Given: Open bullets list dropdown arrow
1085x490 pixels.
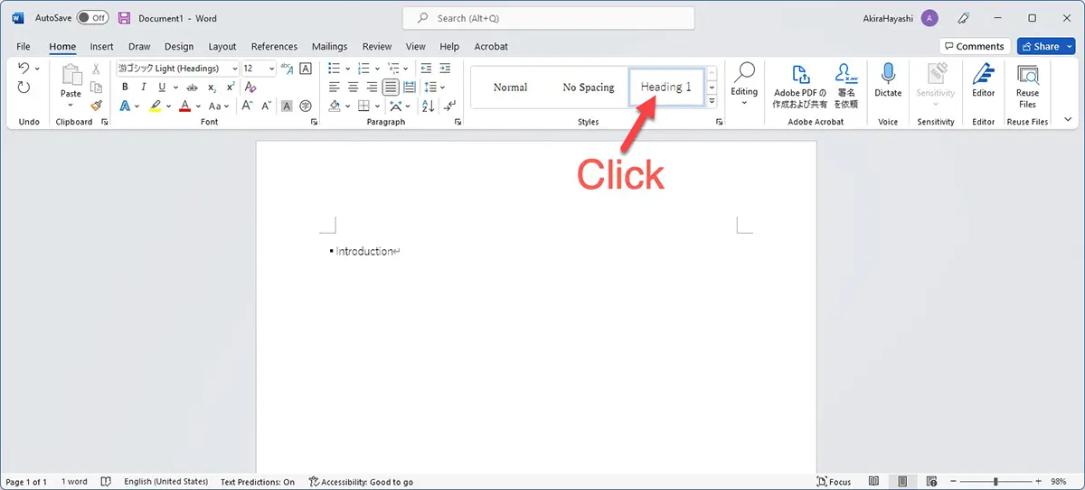Looking at the screenshot, I should pos(345,69).
